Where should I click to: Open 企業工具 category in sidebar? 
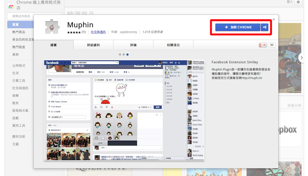coord(19,81)
